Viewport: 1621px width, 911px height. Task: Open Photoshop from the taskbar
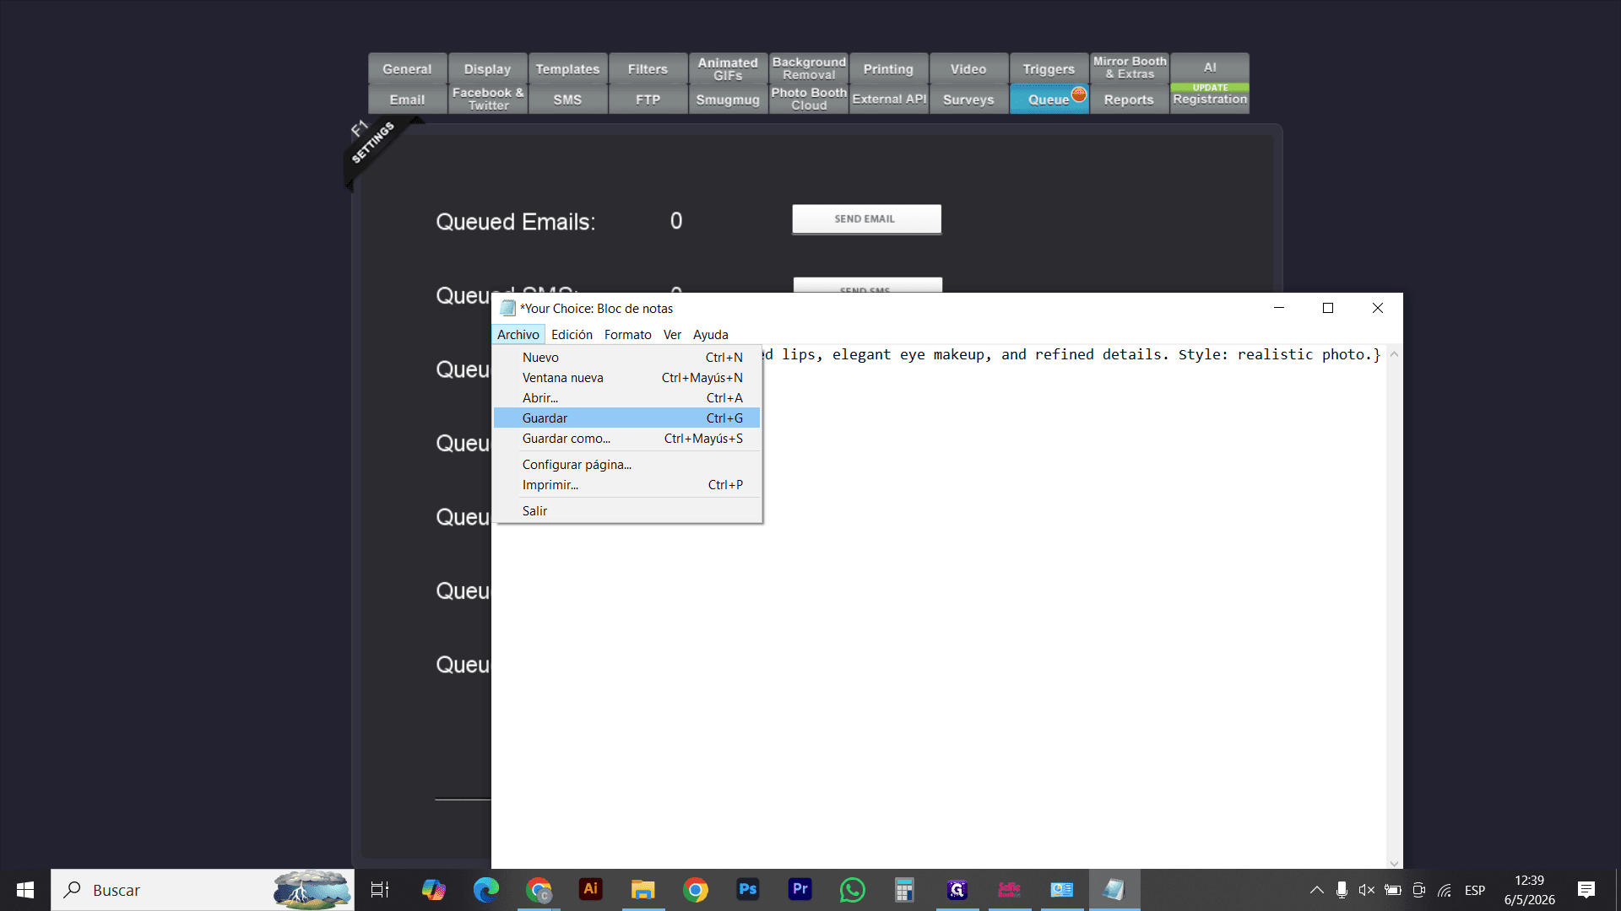click(748, 890)
